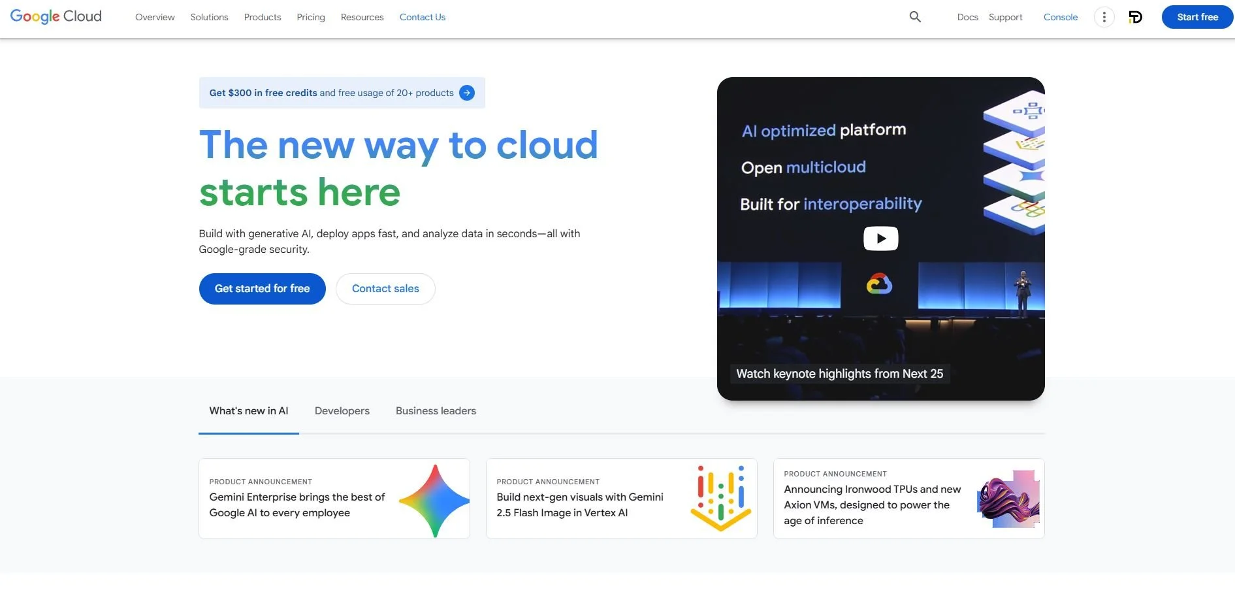Open the Overview menu

155,17
